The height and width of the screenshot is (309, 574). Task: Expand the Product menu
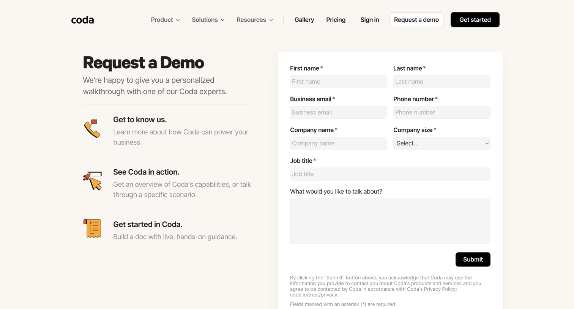click(x=165, y=20)
